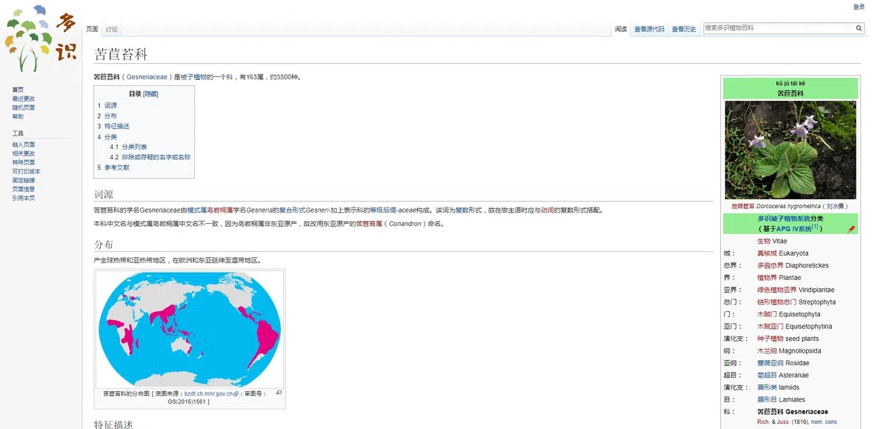The image size is (889, 429).
Task: Open the 查看历史 tab
Action: pos(684,30)
